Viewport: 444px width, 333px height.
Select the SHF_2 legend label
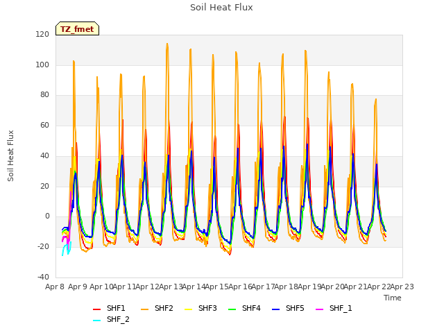coord(118,319)
